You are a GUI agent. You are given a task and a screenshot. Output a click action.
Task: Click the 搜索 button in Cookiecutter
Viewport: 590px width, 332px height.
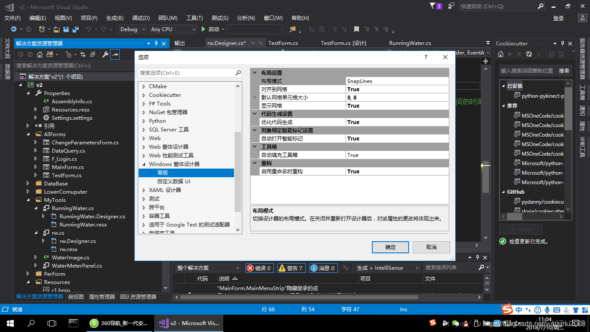click(564, 71)
